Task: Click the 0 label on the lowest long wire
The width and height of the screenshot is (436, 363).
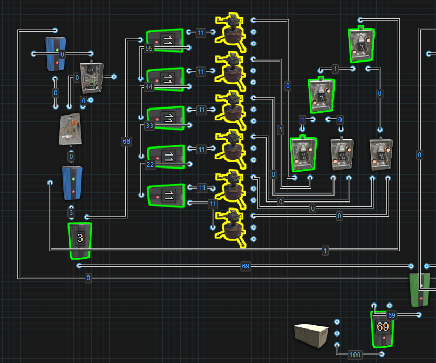Action: click(x=88, y=278)
